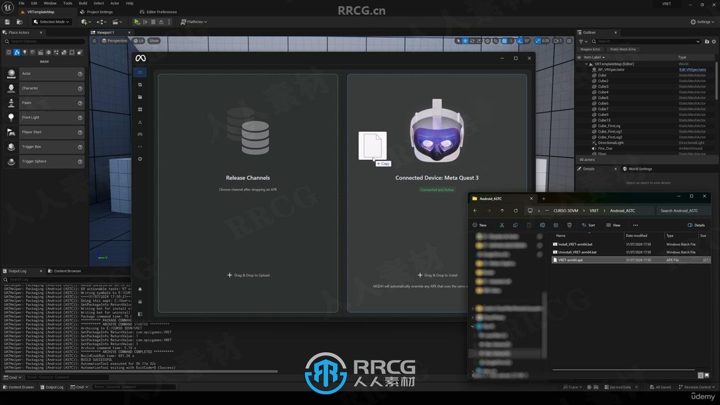The image size is (720, 405).
Task: Open the Add content quick-add icon
Action: (x=84, y=22)
